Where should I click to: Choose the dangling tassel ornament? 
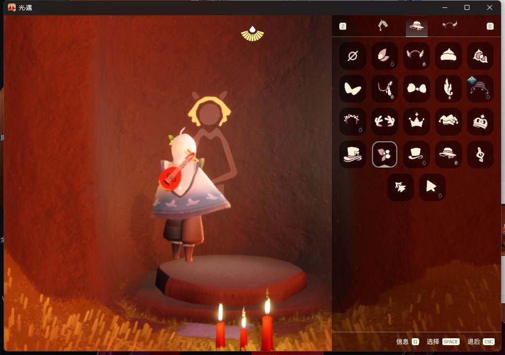384,89
